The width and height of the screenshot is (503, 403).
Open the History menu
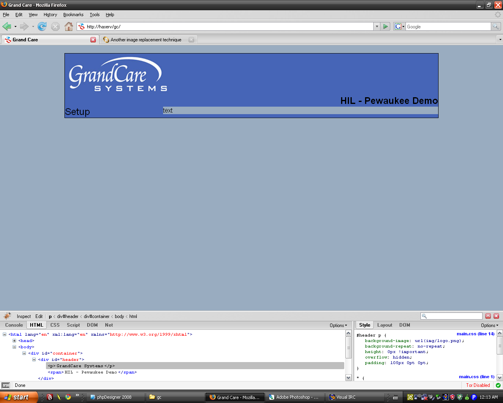pyautogui.click(x=50, y=15)
